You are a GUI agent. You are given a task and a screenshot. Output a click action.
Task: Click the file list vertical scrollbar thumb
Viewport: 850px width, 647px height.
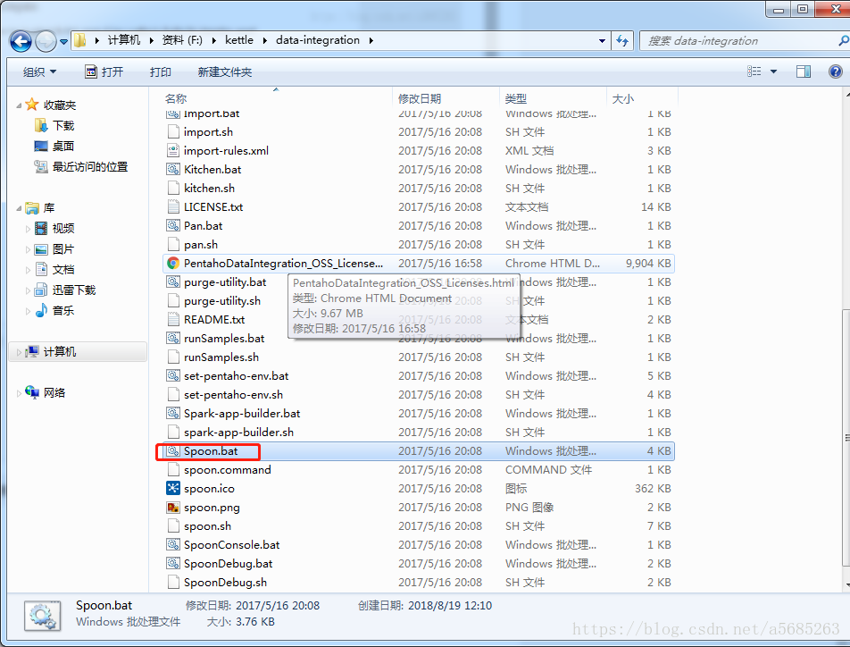(x=846, y=438)
